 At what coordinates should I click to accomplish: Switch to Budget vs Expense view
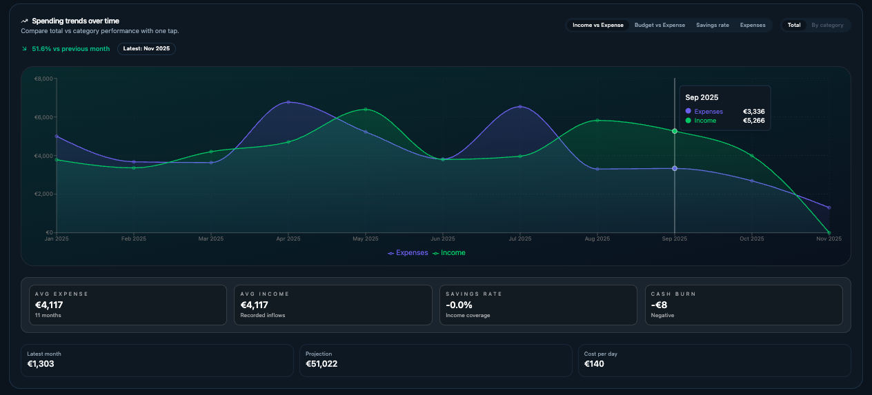(660, 26)
